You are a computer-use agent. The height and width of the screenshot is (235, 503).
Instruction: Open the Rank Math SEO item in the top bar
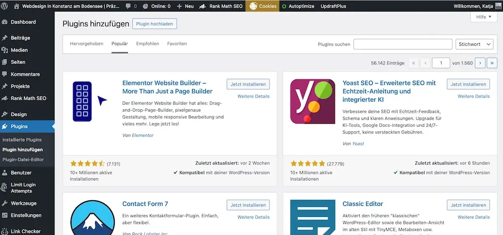[221, 6]
